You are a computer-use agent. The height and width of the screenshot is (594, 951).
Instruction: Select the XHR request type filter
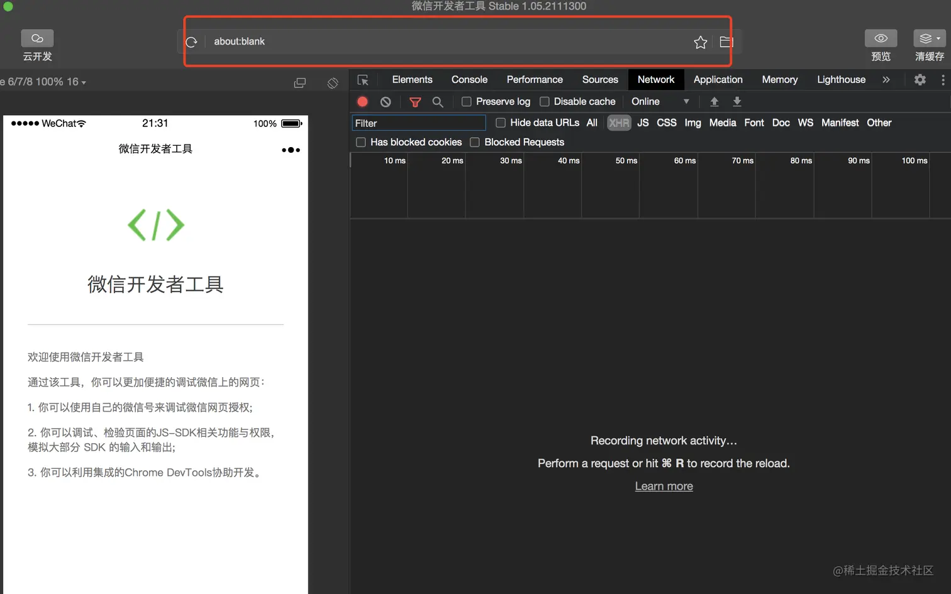pyautogui.click(x=619, y=123)
